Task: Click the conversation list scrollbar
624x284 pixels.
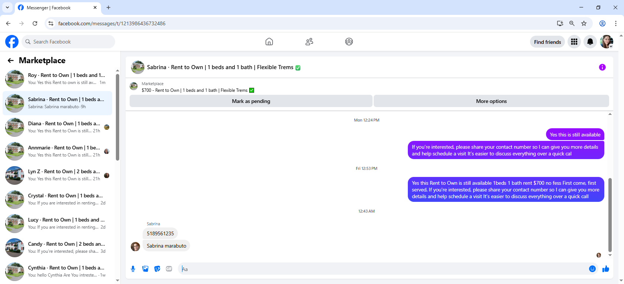Action: [117, 117]
